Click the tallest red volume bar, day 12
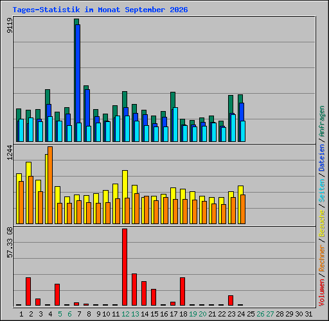This screenshot has height=321, width=329. (125, 267)
